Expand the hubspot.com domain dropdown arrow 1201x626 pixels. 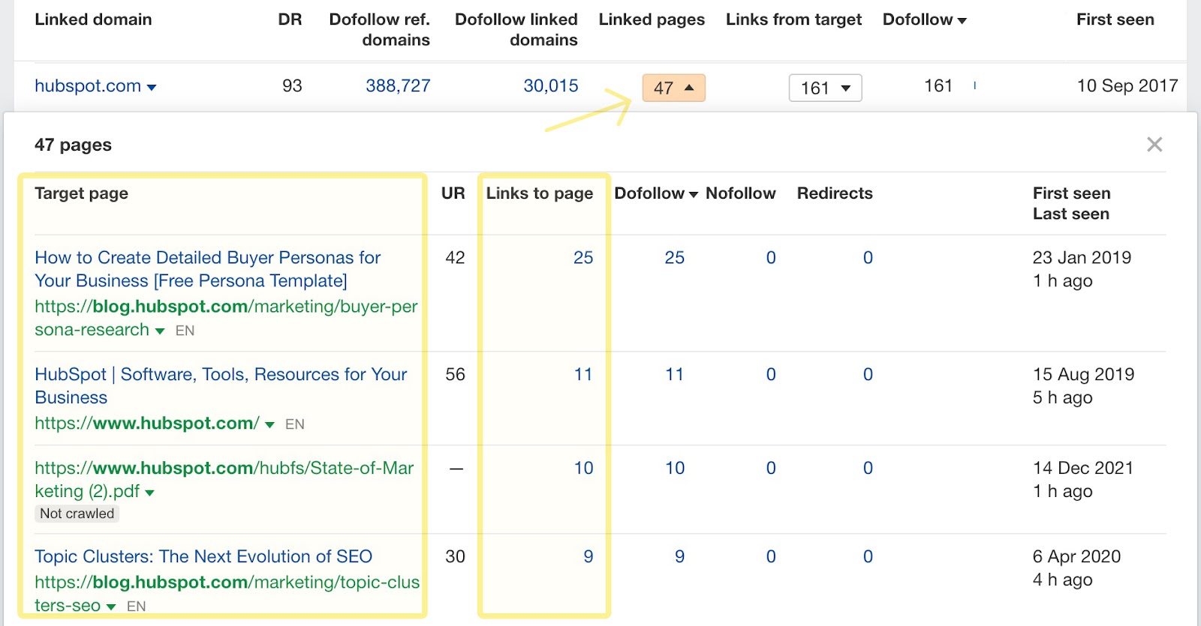click(x=152, y=88)
